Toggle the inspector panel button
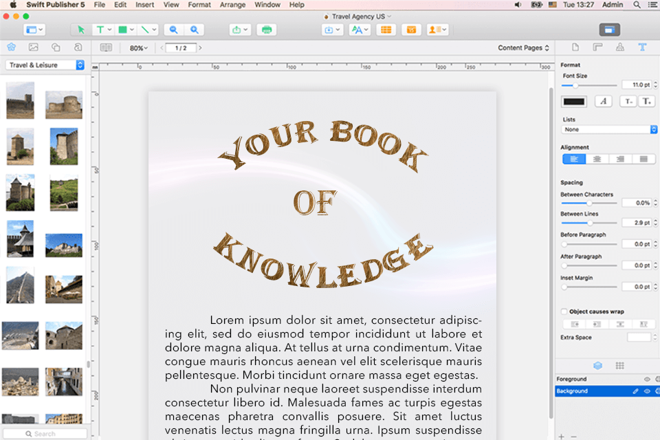This screenshot has height=440, width=660. [x=610, y=30]
